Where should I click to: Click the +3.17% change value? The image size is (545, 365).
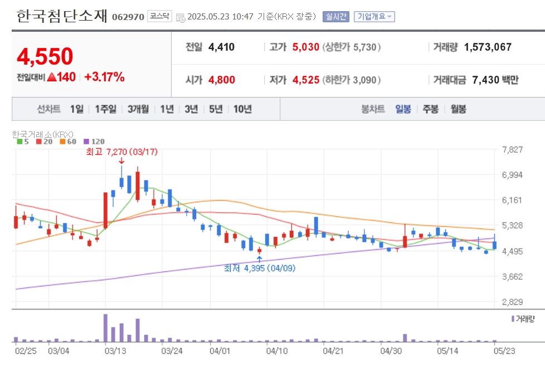(x=104, y=77)
